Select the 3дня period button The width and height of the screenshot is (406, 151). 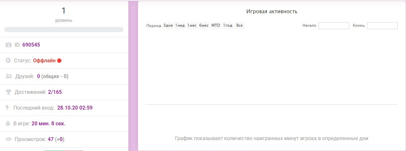pos(168,26)
